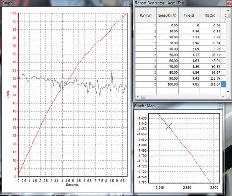Click the km/h axis label on graph

tap(8, 95)
